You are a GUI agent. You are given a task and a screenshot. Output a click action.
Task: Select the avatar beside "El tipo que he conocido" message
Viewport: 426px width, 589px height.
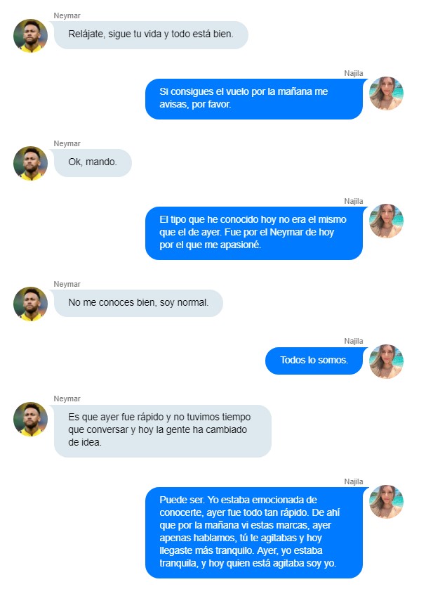386,221
